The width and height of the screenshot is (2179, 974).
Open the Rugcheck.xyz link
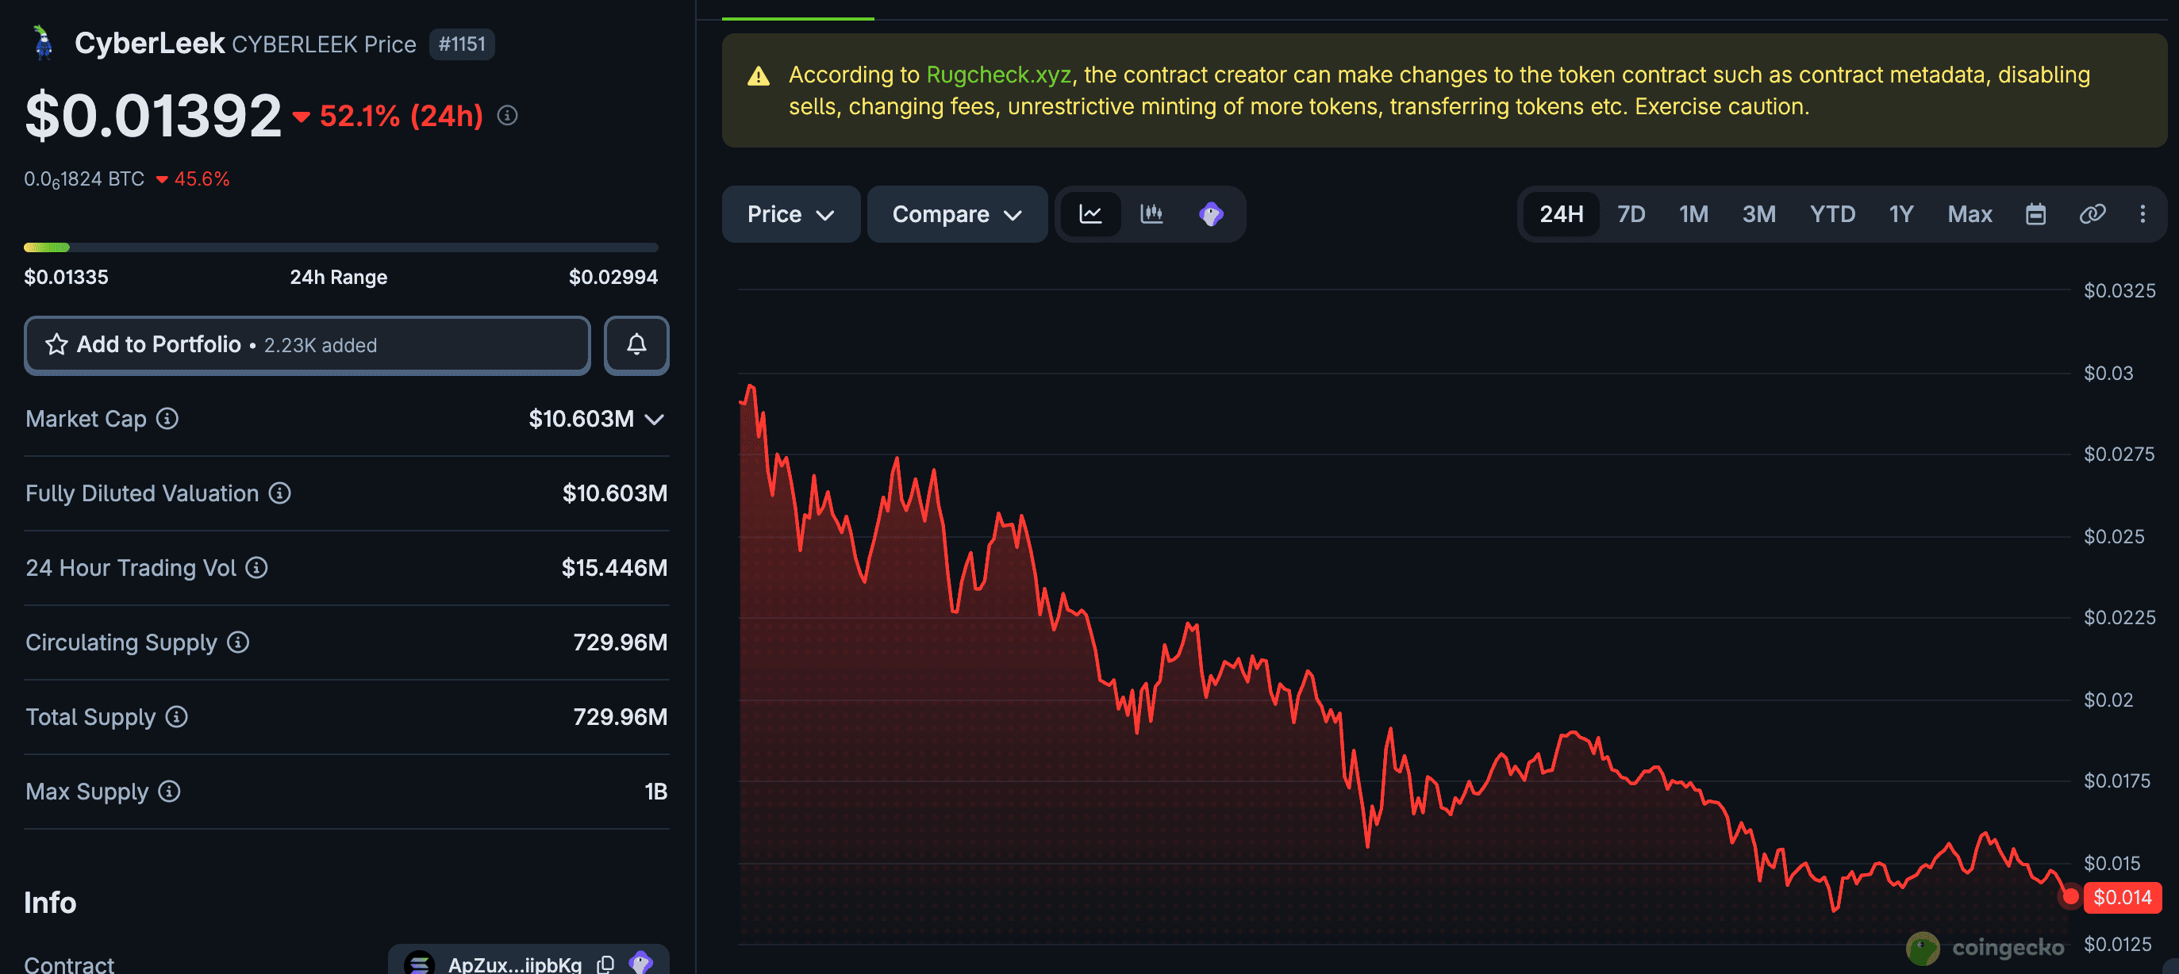point(998,75)
